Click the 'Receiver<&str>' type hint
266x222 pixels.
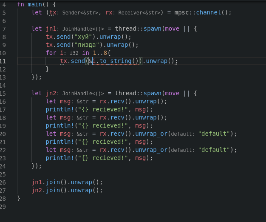(x=139, y=13)
